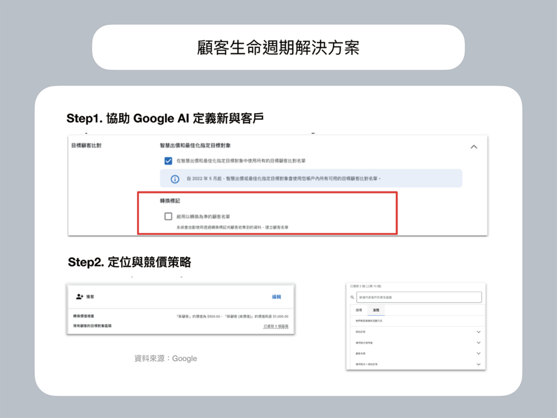
Task: Click the 轉換價值增量 row label
Action: [x=83, y=316]
